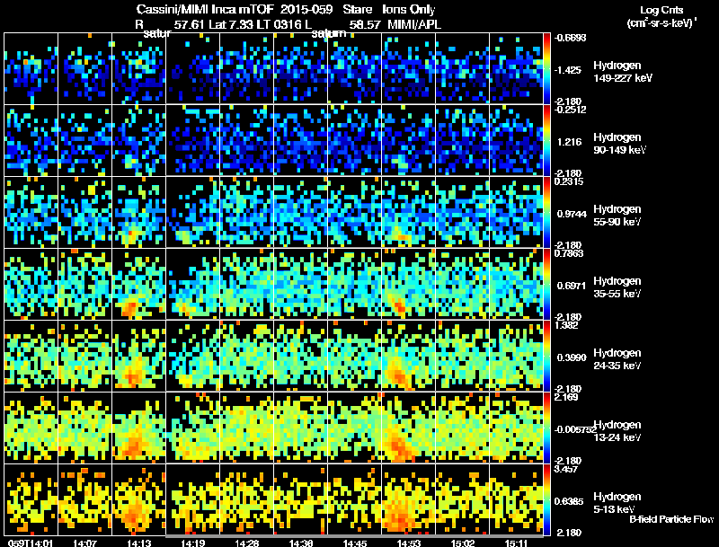Click the 58.57 value in the header
This screenshot has height=547, width=719.
click(x=365, y=24)
